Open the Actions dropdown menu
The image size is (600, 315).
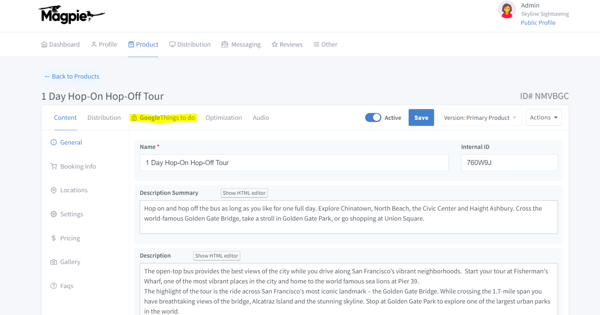(x=543, y=117)
